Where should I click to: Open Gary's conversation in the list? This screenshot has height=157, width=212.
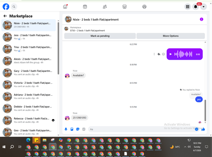[x=28, y=73]
